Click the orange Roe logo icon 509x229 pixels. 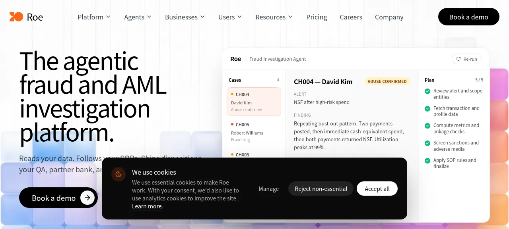tap(16, 17)
